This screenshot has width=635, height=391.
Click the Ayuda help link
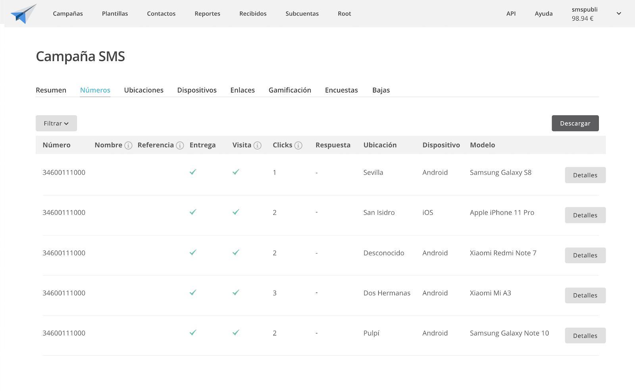tap(543, 13)
